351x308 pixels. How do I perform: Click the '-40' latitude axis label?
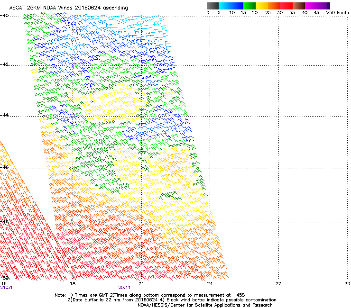[x=4, y=16]
